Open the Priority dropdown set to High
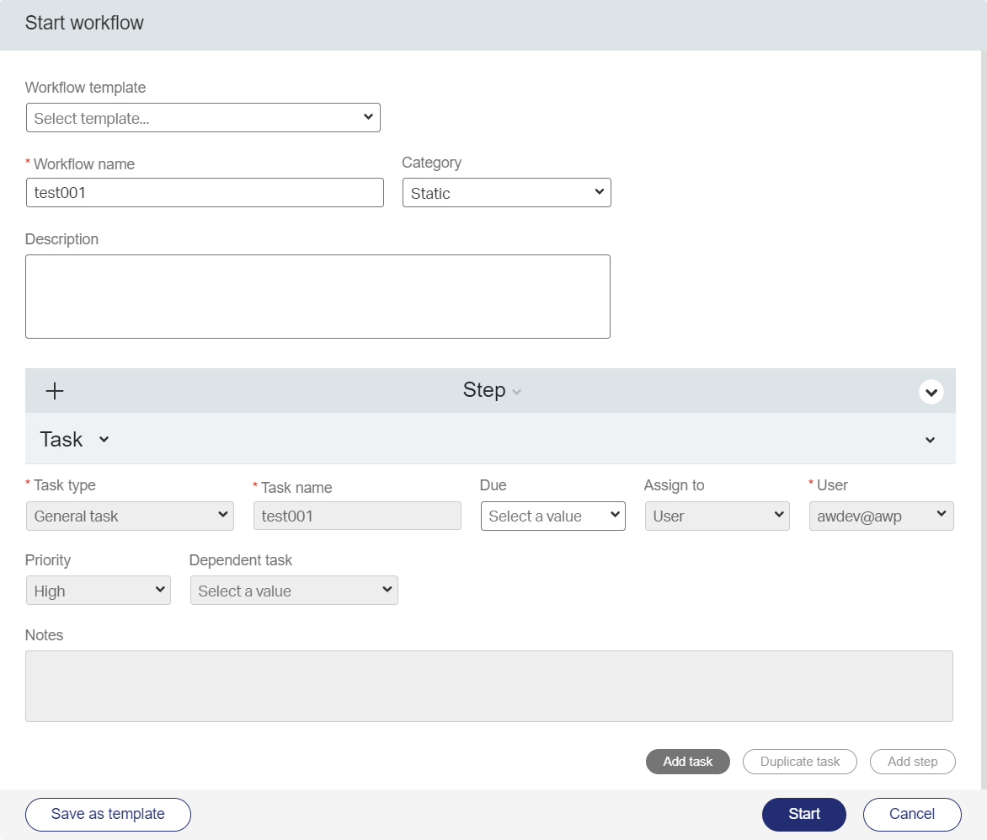This screenshot has width=987, height=840. point(98,591)
